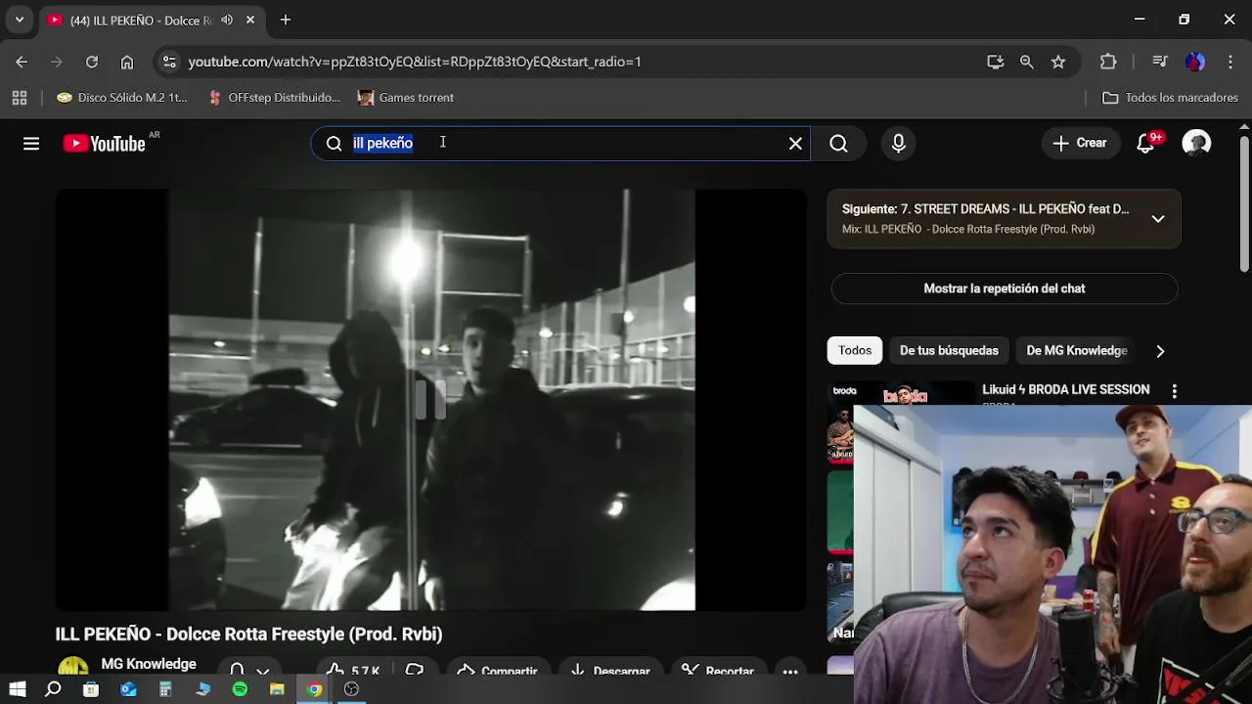Open OFFstep Distribuido bookmark
The width and height of the screenshot is (1252, 704).
pos(274,98)
